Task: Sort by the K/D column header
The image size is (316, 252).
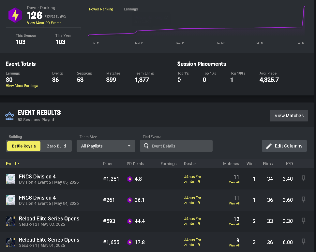Action: (x=289, y=164)
